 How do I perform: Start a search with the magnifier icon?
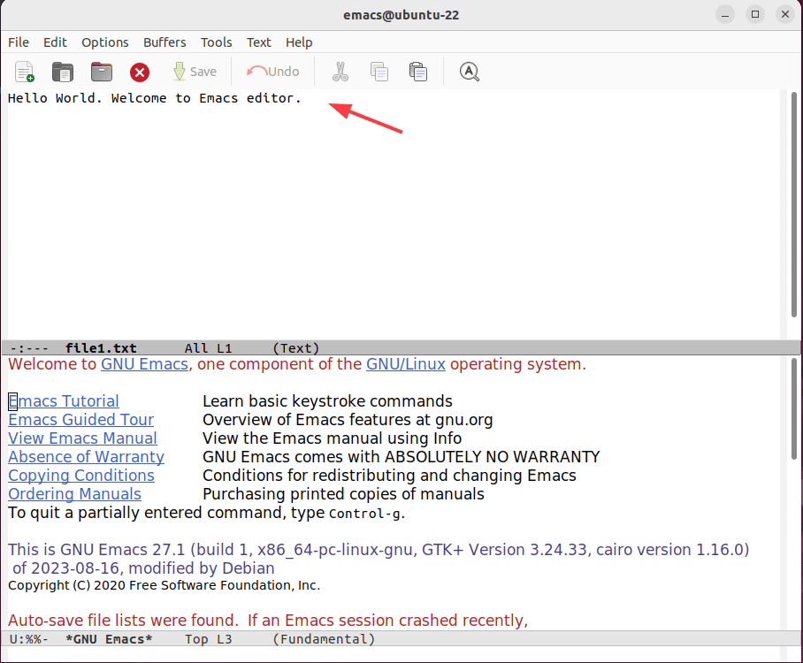(x=469, y=72)
